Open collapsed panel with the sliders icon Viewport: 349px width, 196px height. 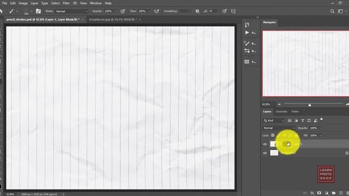coord(247,51)
